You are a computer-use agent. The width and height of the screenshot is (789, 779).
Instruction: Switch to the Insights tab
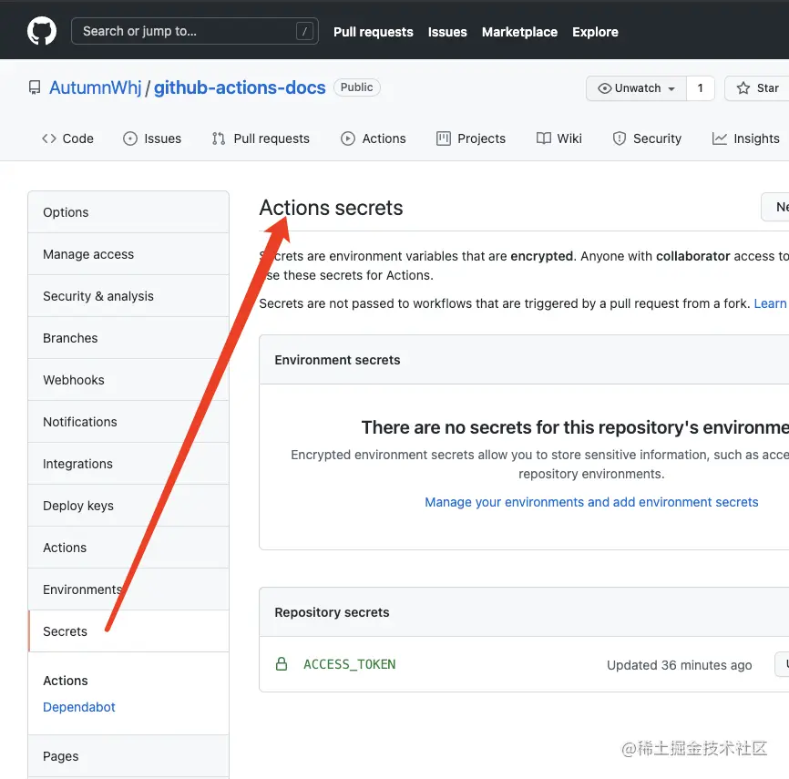[x=746, y=138]
